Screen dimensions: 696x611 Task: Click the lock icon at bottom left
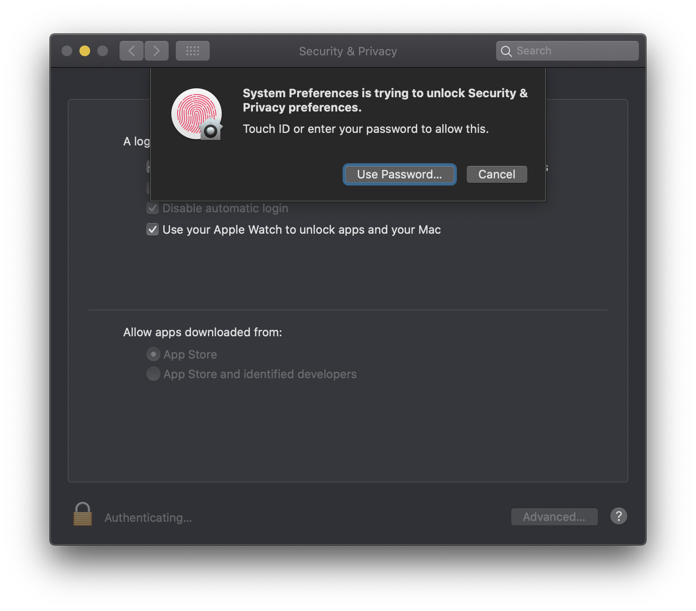pos(83,514)
